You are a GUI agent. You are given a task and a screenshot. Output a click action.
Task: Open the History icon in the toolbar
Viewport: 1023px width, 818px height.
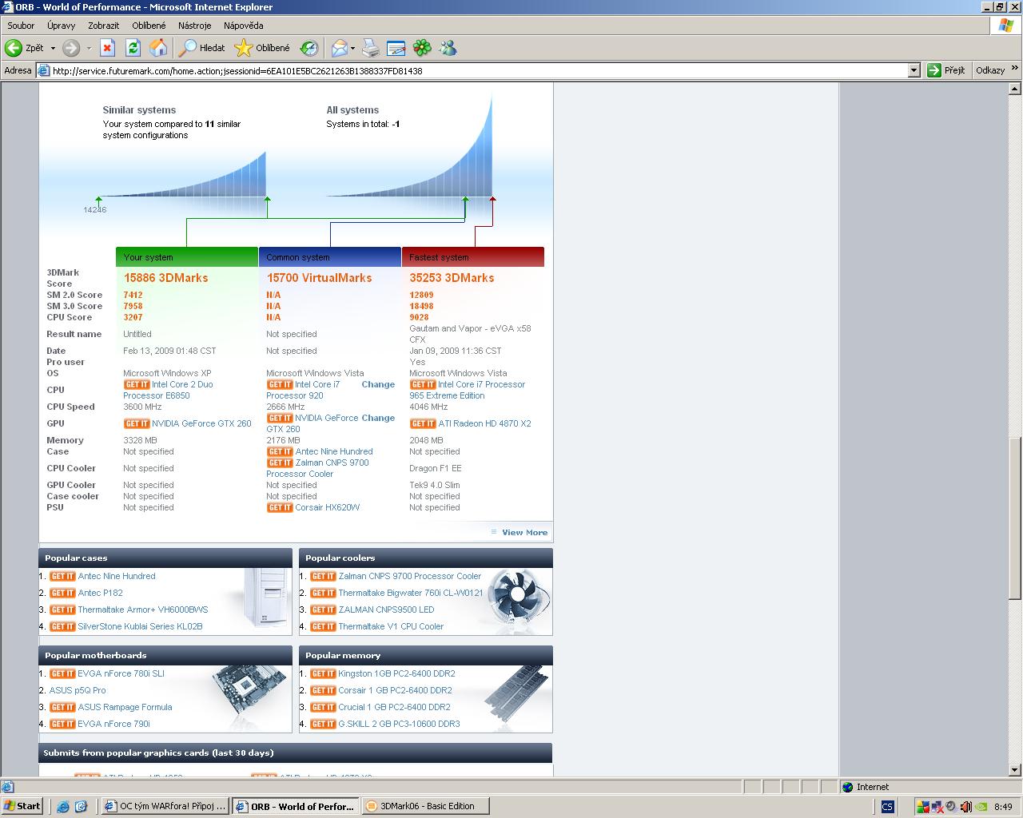(x=309, y=48)
